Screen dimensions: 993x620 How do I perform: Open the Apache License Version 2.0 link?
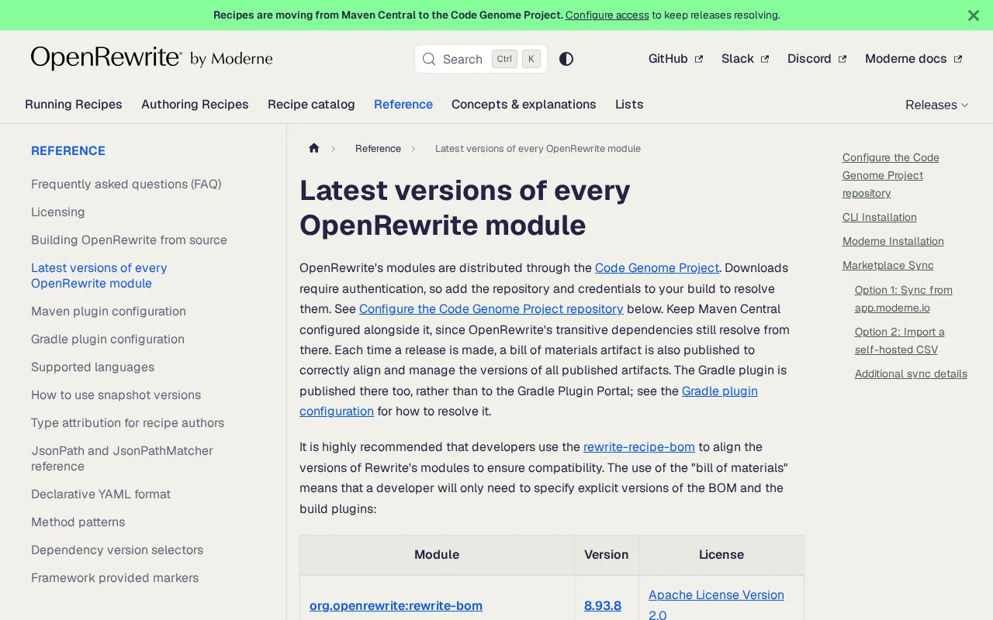716,604
